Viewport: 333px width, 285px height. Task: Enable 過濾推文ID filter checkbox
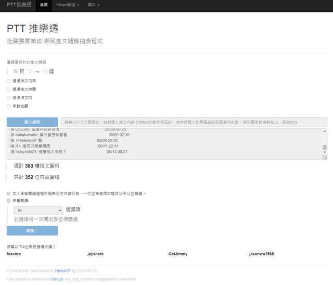pyautogui.click(x=8, y=98)
